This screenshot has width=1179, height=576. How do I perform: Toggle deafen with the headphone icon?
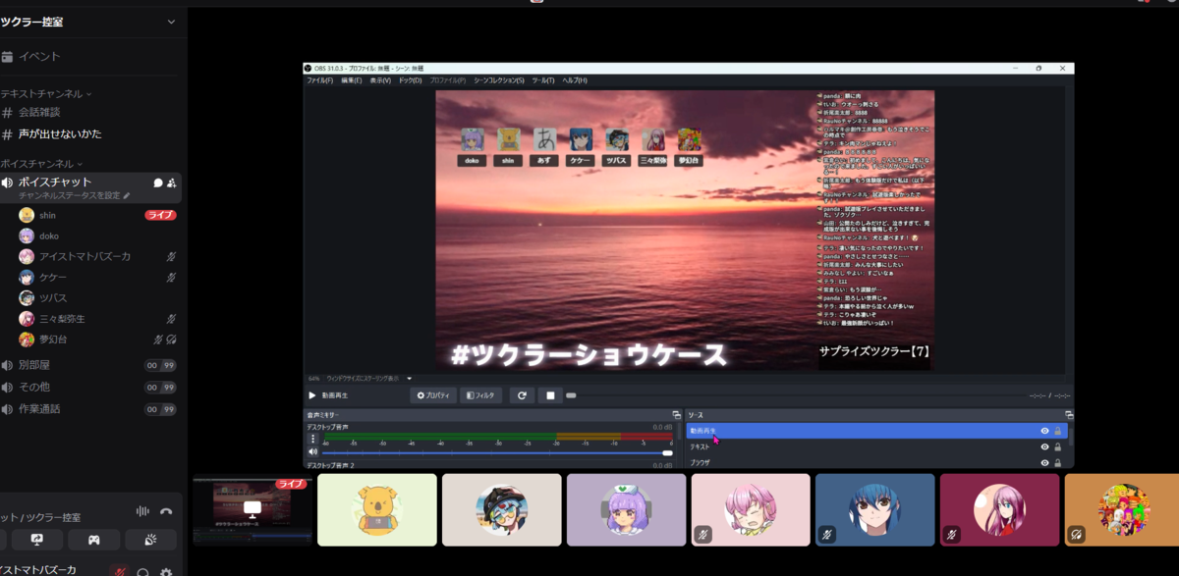tap(143, 572)
